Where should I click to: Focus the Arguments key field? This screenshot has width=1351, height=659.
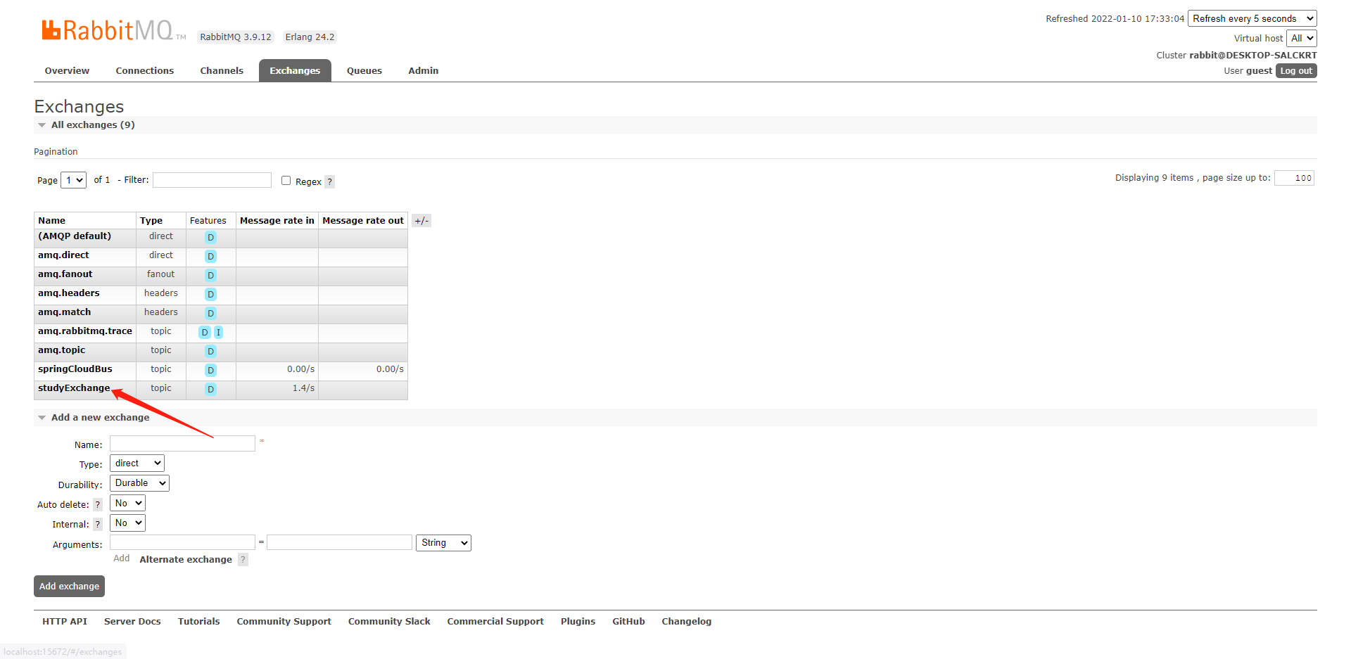click(182, 542)
